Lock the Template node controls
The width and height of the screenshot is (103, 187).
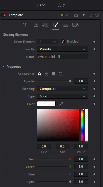click(x=90, y=15)
